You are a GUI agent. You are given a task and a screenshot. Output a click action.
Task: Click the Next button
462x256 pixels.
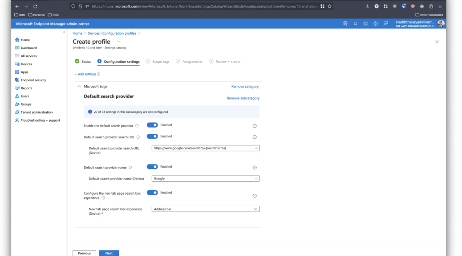tap(109, 253)
